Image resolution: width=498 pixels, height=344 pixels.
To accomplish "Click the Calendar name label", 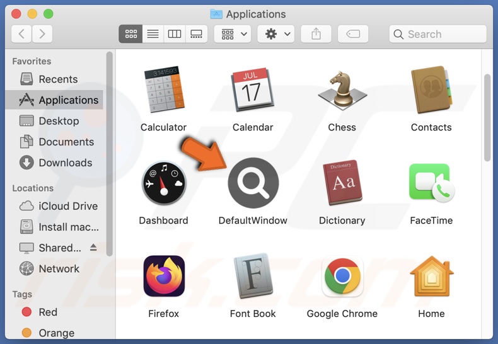I will point(253,127).
